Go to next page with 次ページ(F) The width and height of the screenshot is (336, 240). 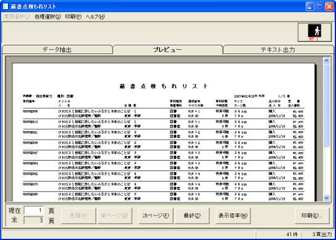coord(156,215)
